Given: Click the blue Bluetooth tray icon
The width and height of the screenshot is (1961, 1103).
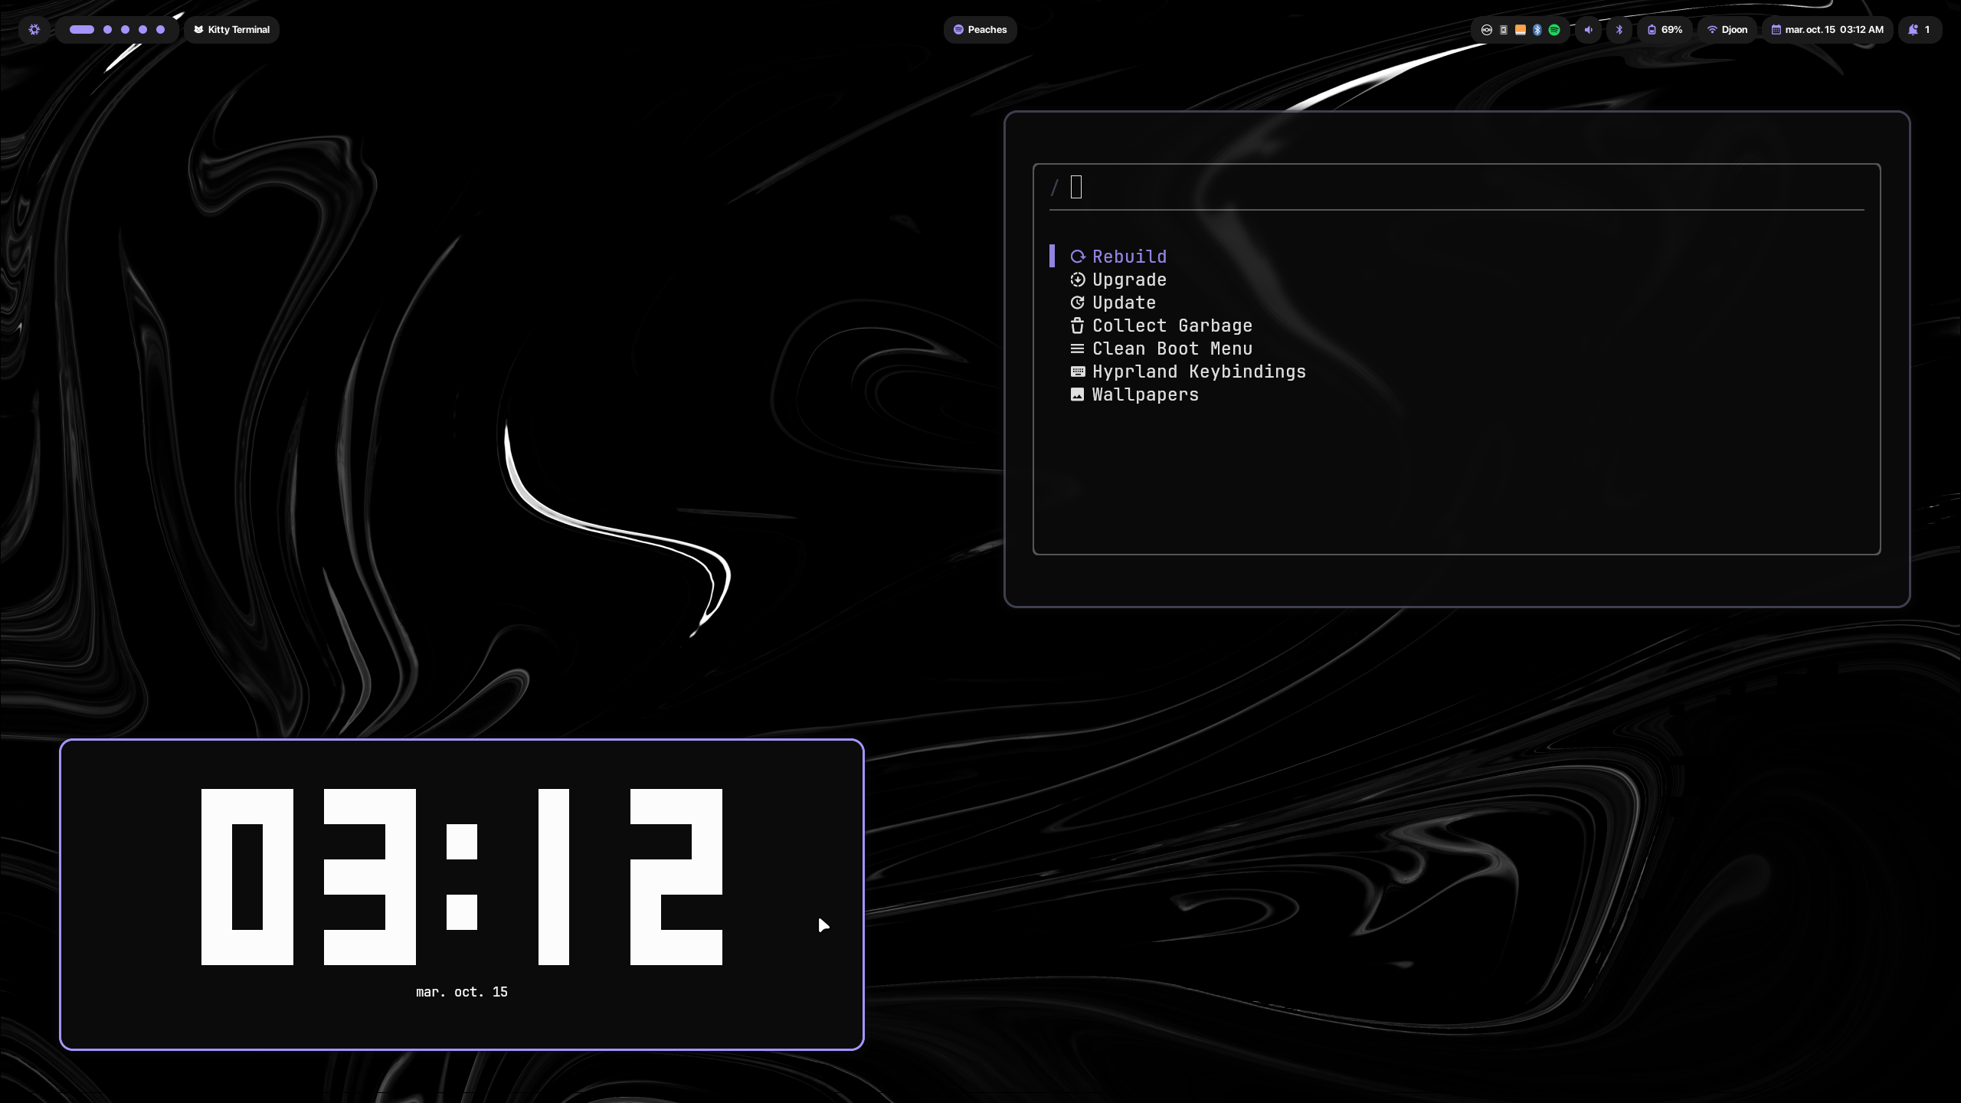Looking at the screenshot, I should coord(1537,30).
